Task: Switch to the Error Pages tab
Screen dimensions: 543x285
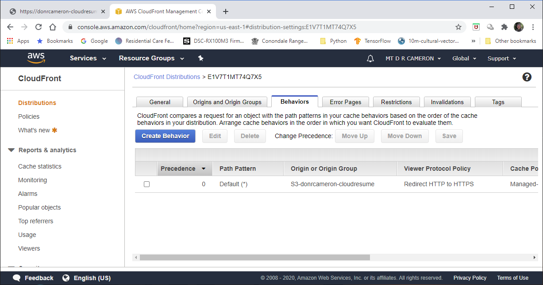Action: [346, 102]
